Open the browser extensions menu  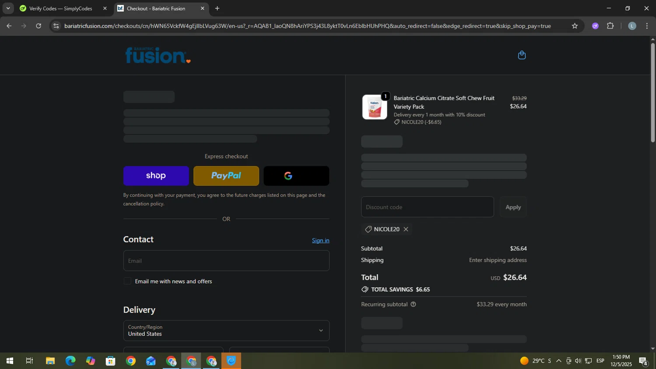tap(611, 26)
